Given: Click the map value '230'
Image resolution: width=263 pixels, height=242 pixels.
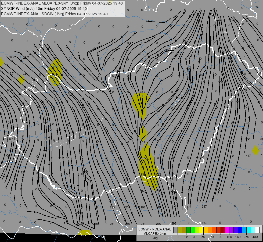Looking at the screenshot, I should click(x=158, y=224).
